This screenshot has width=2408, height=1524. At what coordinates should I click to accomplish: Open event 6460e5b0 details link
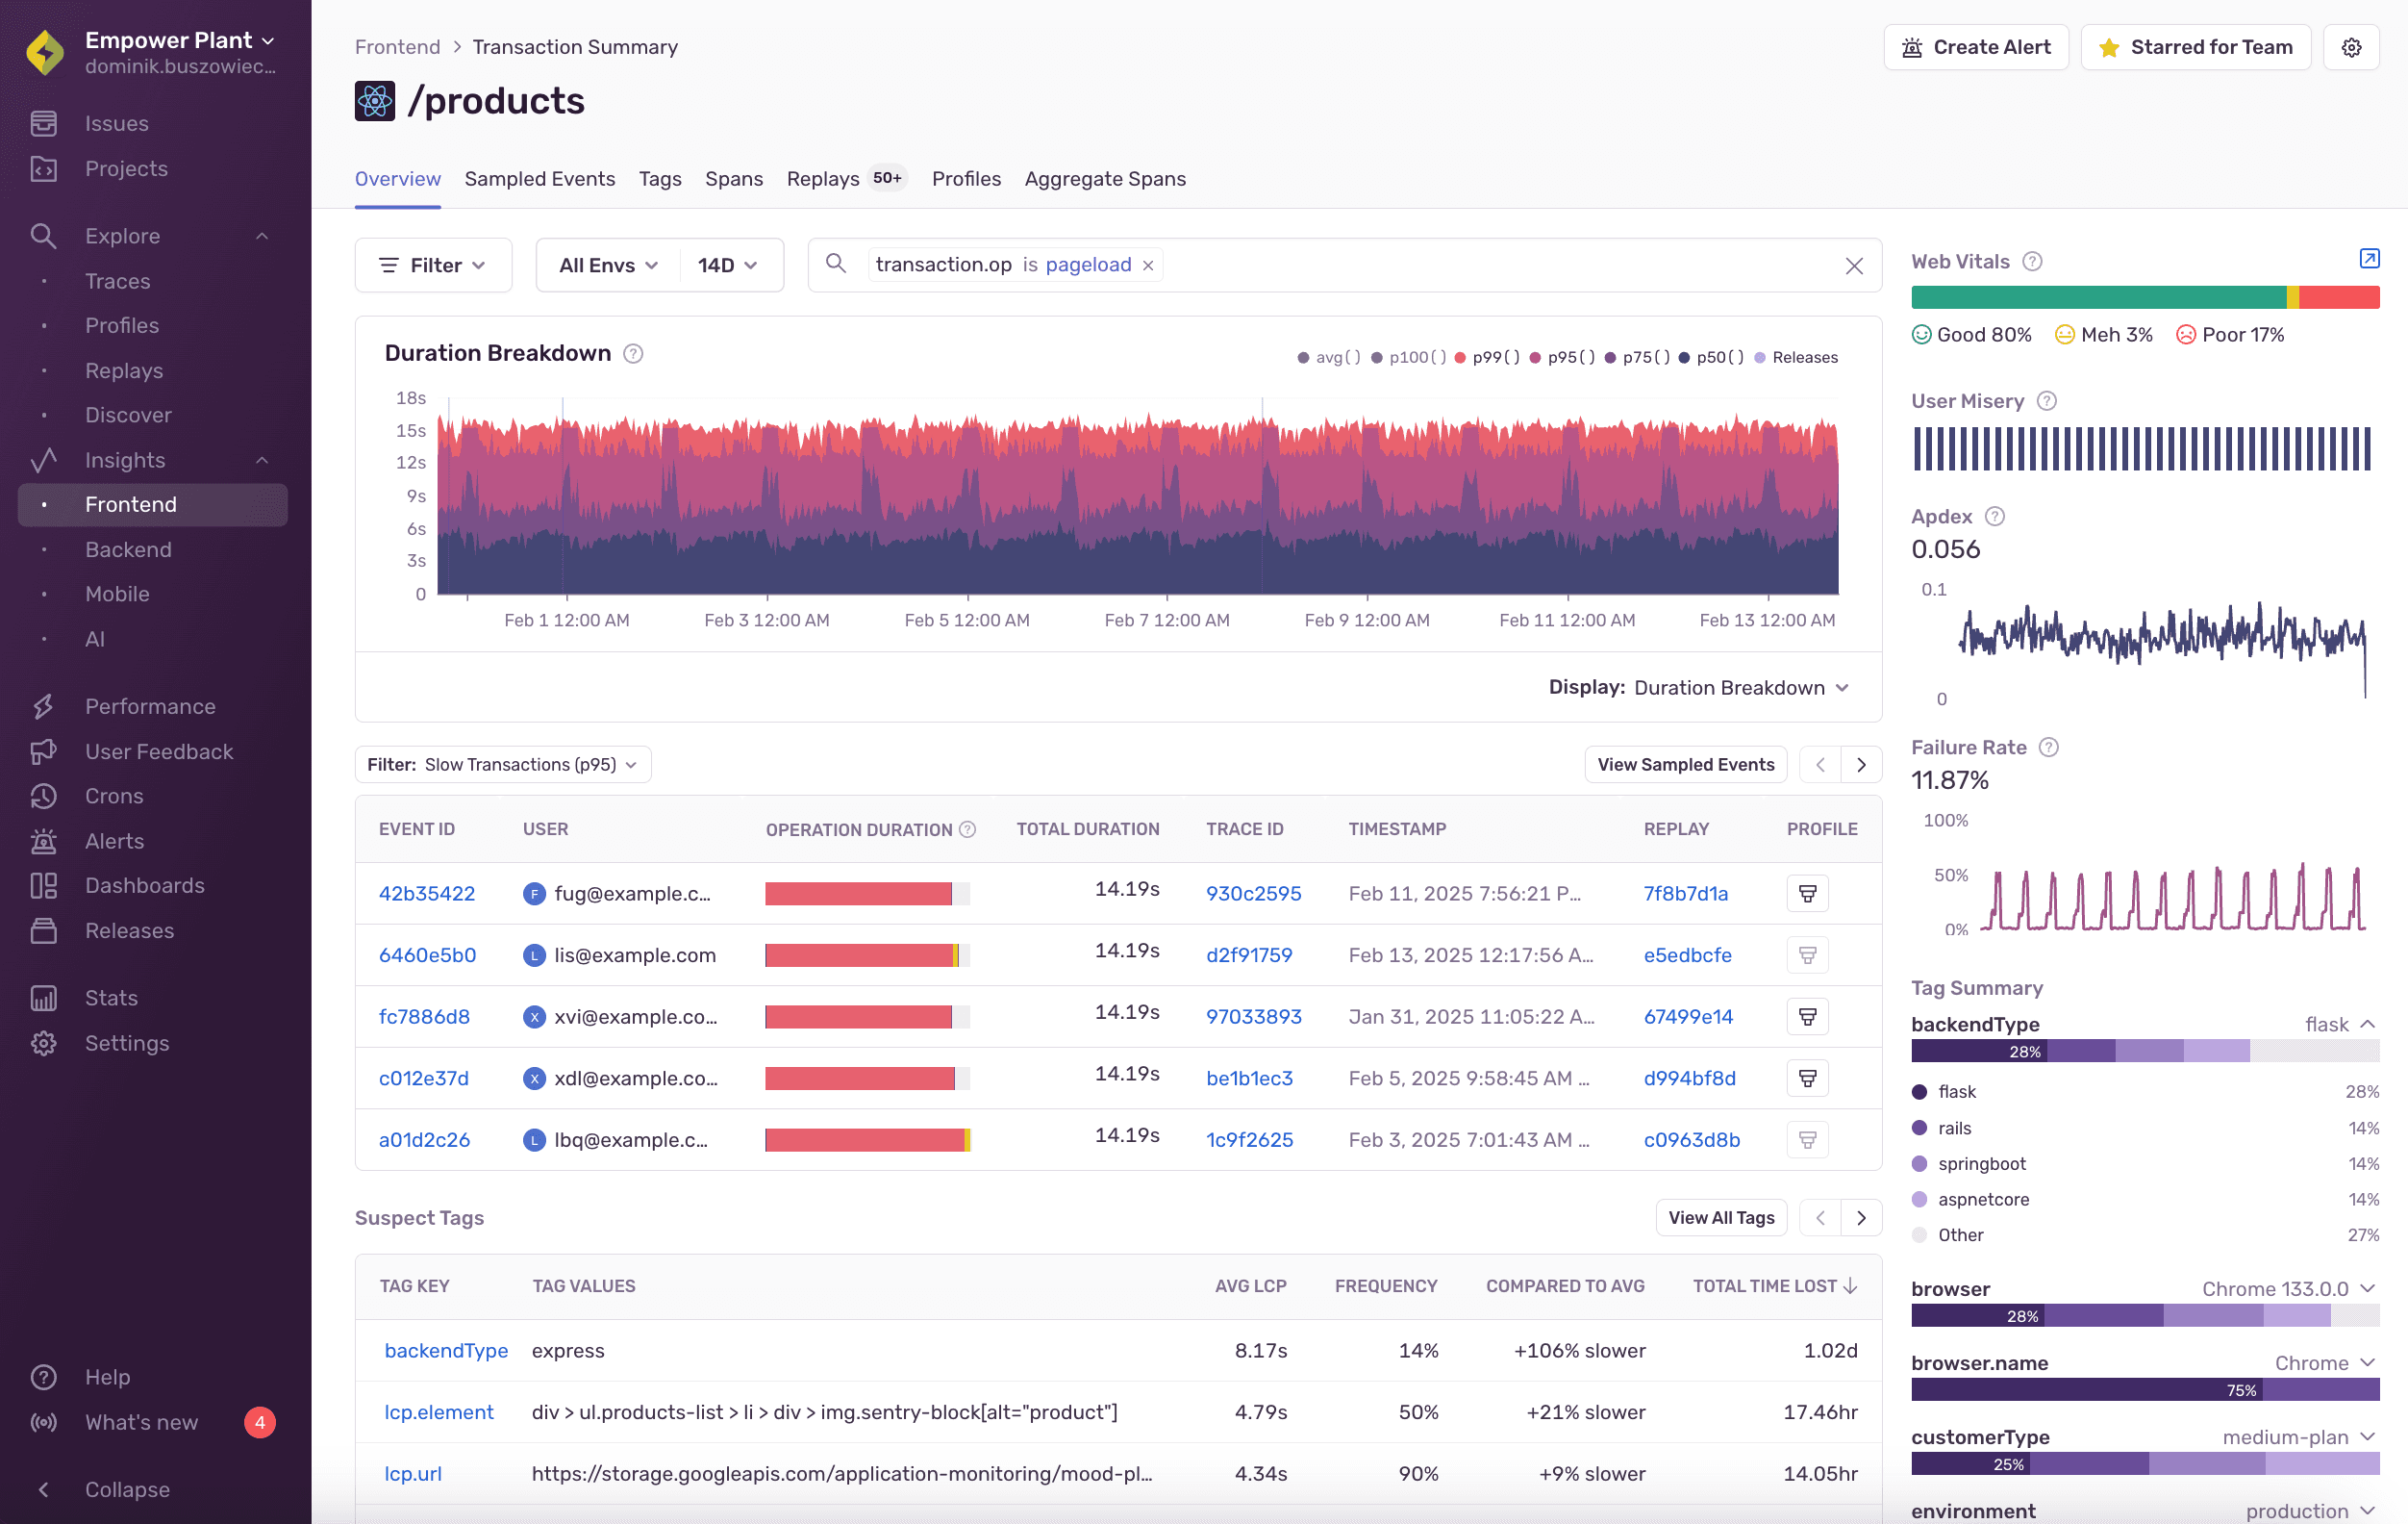point(427,954)
